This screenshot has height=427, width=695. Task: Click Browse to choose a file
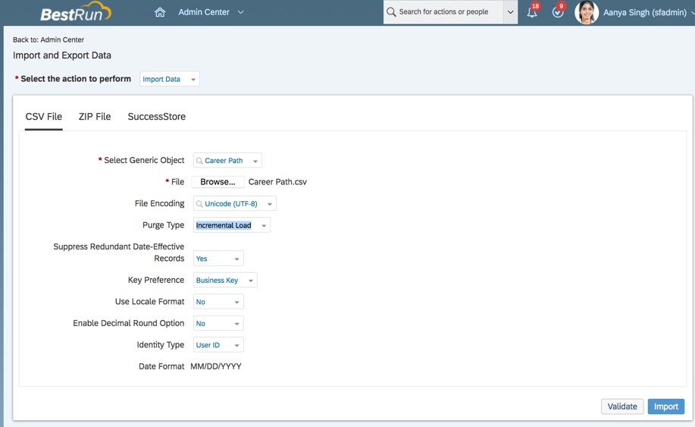click(218, 182)
